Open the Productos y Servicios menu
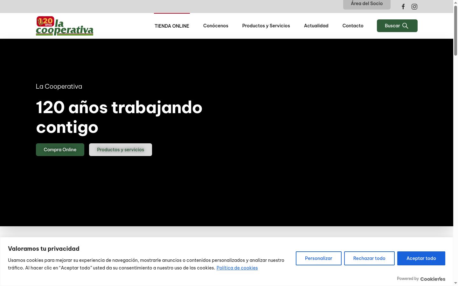The image size is (458, 286). click(x=266, y=26)
